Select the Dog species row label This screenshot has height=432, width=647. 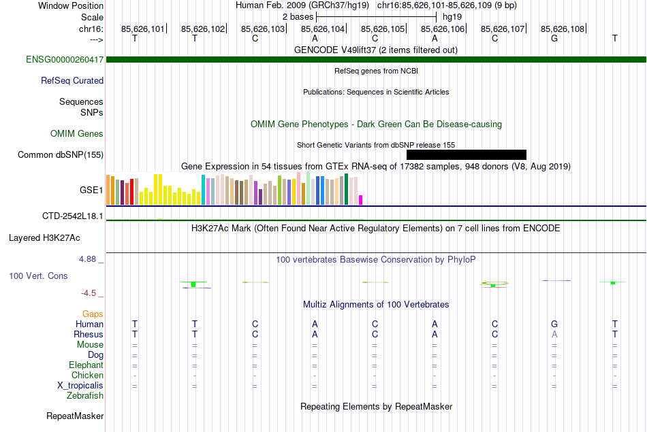[95, 355]
